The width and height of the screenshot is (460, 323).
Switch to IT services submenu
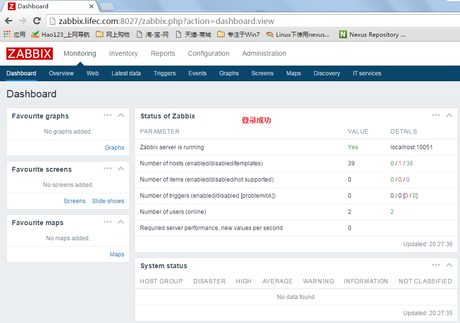[x=367, y=73]
